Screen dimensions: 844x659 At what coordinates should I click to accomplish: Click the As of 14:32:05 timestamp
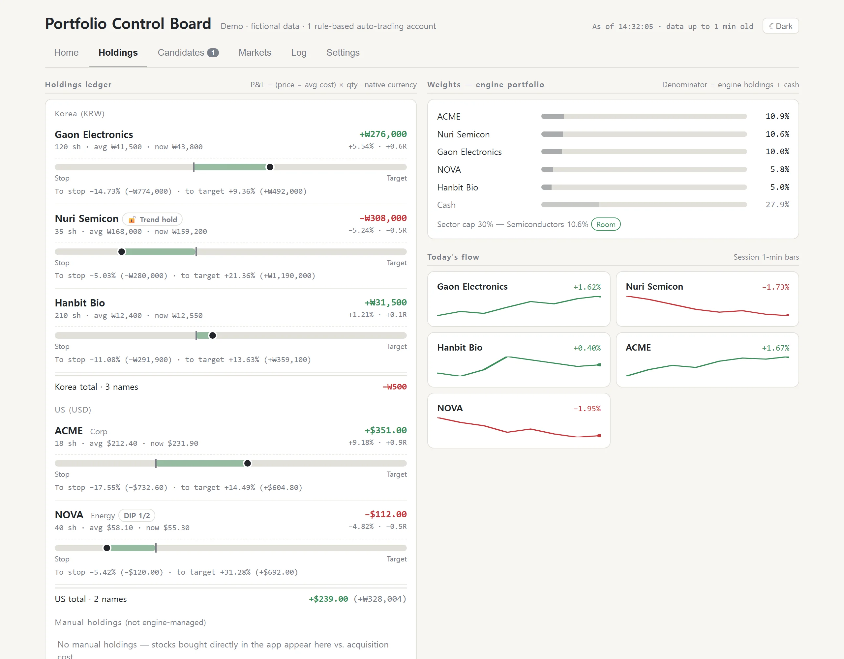(x=622, y=27)
